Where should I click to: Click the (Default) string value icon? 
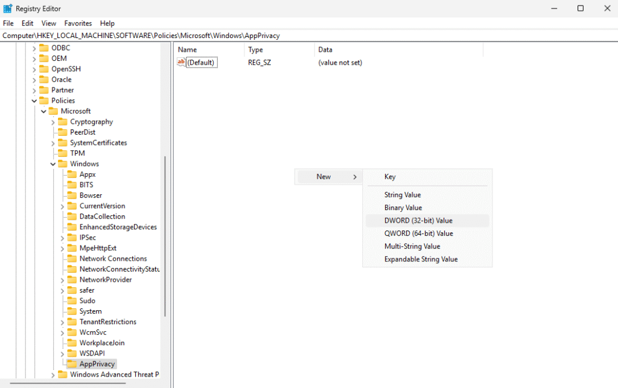[x=181, y=62]
